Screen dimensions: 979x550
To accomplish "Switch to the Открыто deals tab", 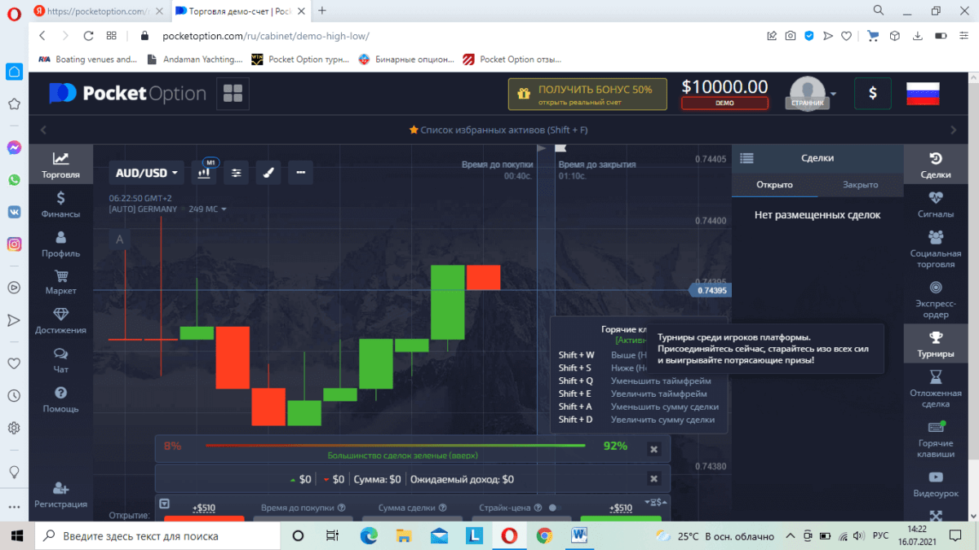I will coord(774,185).
